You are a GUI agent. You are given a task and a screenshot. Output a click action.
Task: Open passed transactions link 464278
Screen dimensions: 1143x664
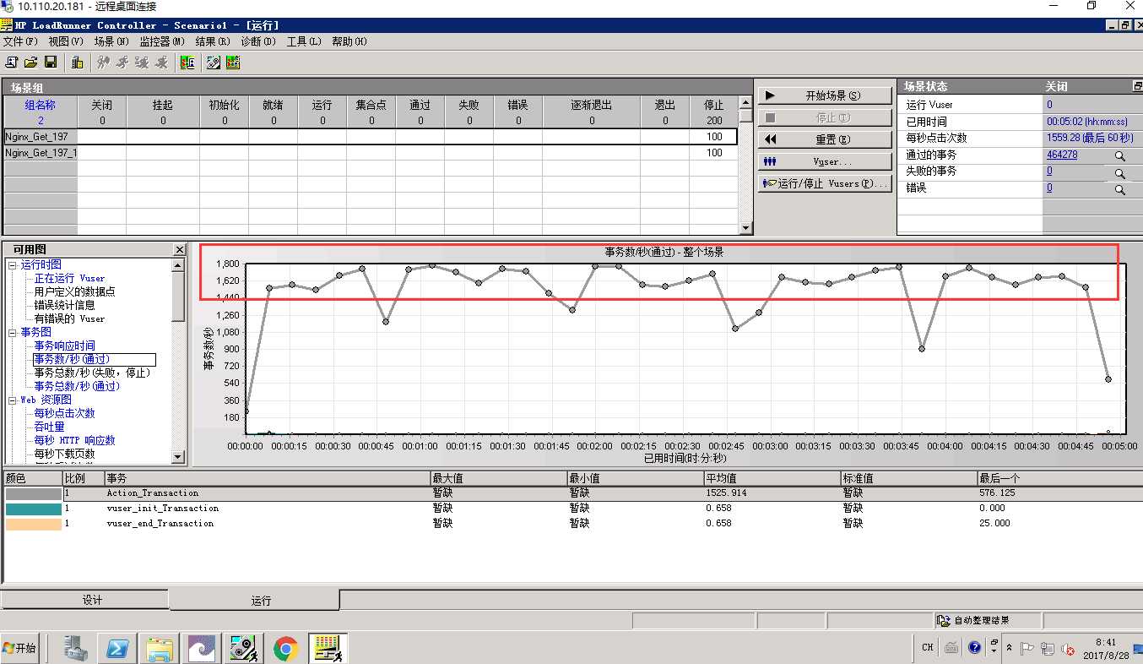coord(1062,155)
